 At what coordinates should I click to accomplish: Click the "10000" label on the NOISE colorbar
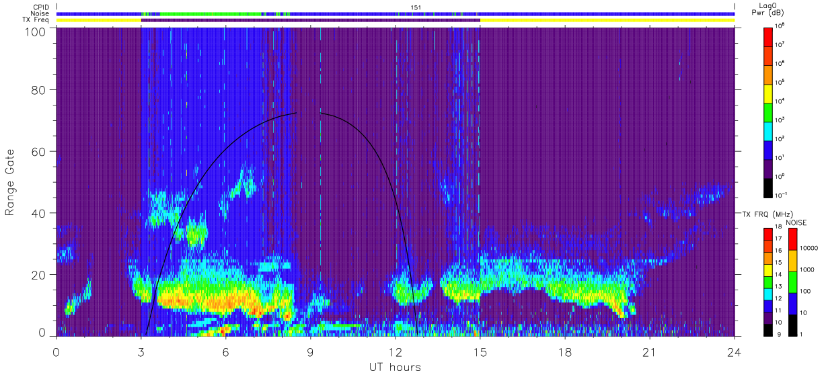(810, 248)
